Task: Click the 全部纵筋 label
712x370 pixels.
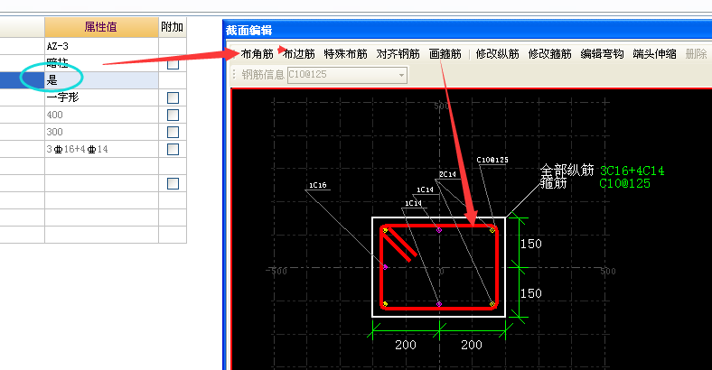Action: tap(567, 171)
